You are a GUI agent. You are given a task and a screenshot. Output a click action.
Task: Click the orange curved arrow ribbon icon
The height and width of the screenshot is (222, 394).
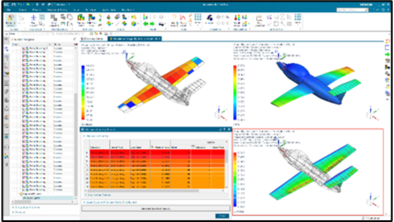175,17
